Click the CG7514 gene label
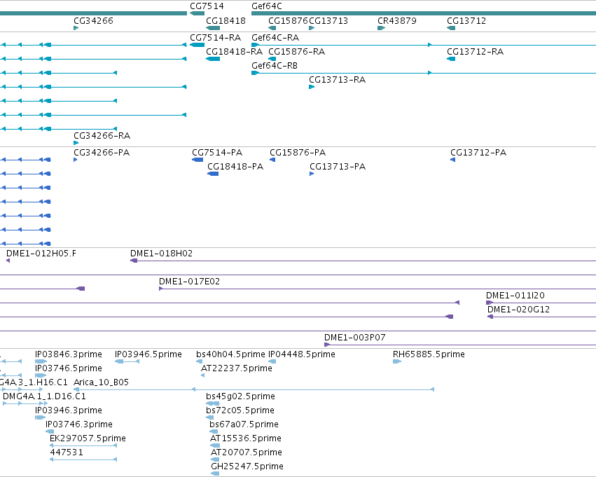The image size is (596, 477). 207,6
